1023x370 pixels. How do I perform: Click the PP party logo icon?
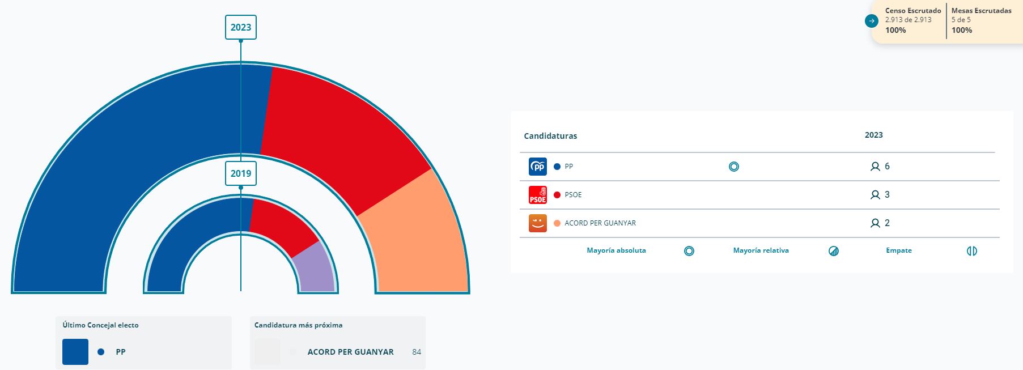pyautogui.click(x=537, y=167)
